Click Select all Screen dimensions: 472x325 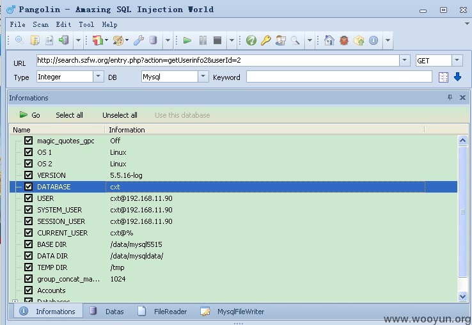69,115
